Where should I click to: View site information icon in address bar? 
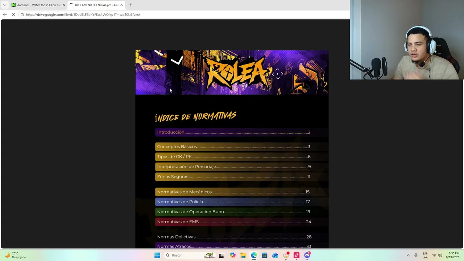[22, 14]
